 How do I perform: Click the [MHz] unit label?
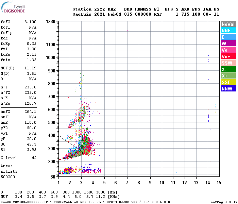pyautogui.click(x=114, y=197)
